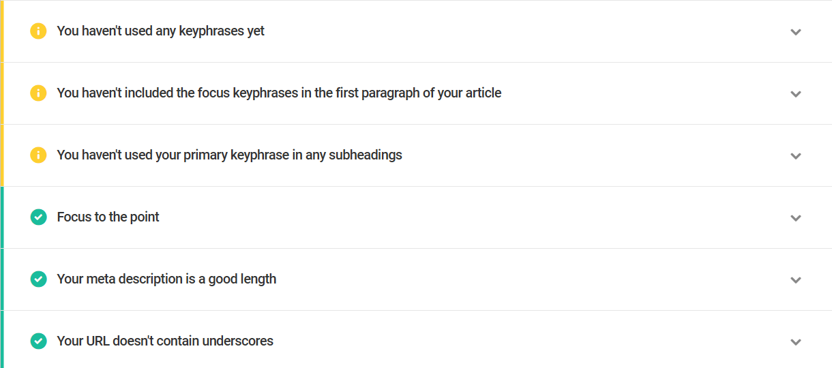
Task: Click yellow info icon for subheadings keyphrase warning
Action: [x=38, y=155]
